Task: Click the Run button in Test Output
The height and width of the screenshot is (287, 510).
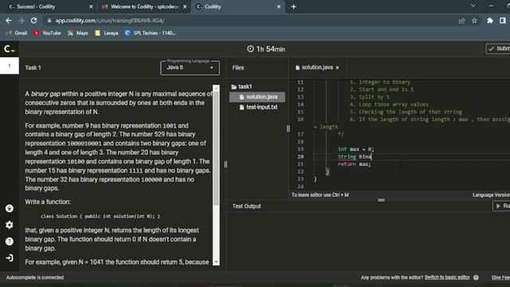Action: point(501,206)
